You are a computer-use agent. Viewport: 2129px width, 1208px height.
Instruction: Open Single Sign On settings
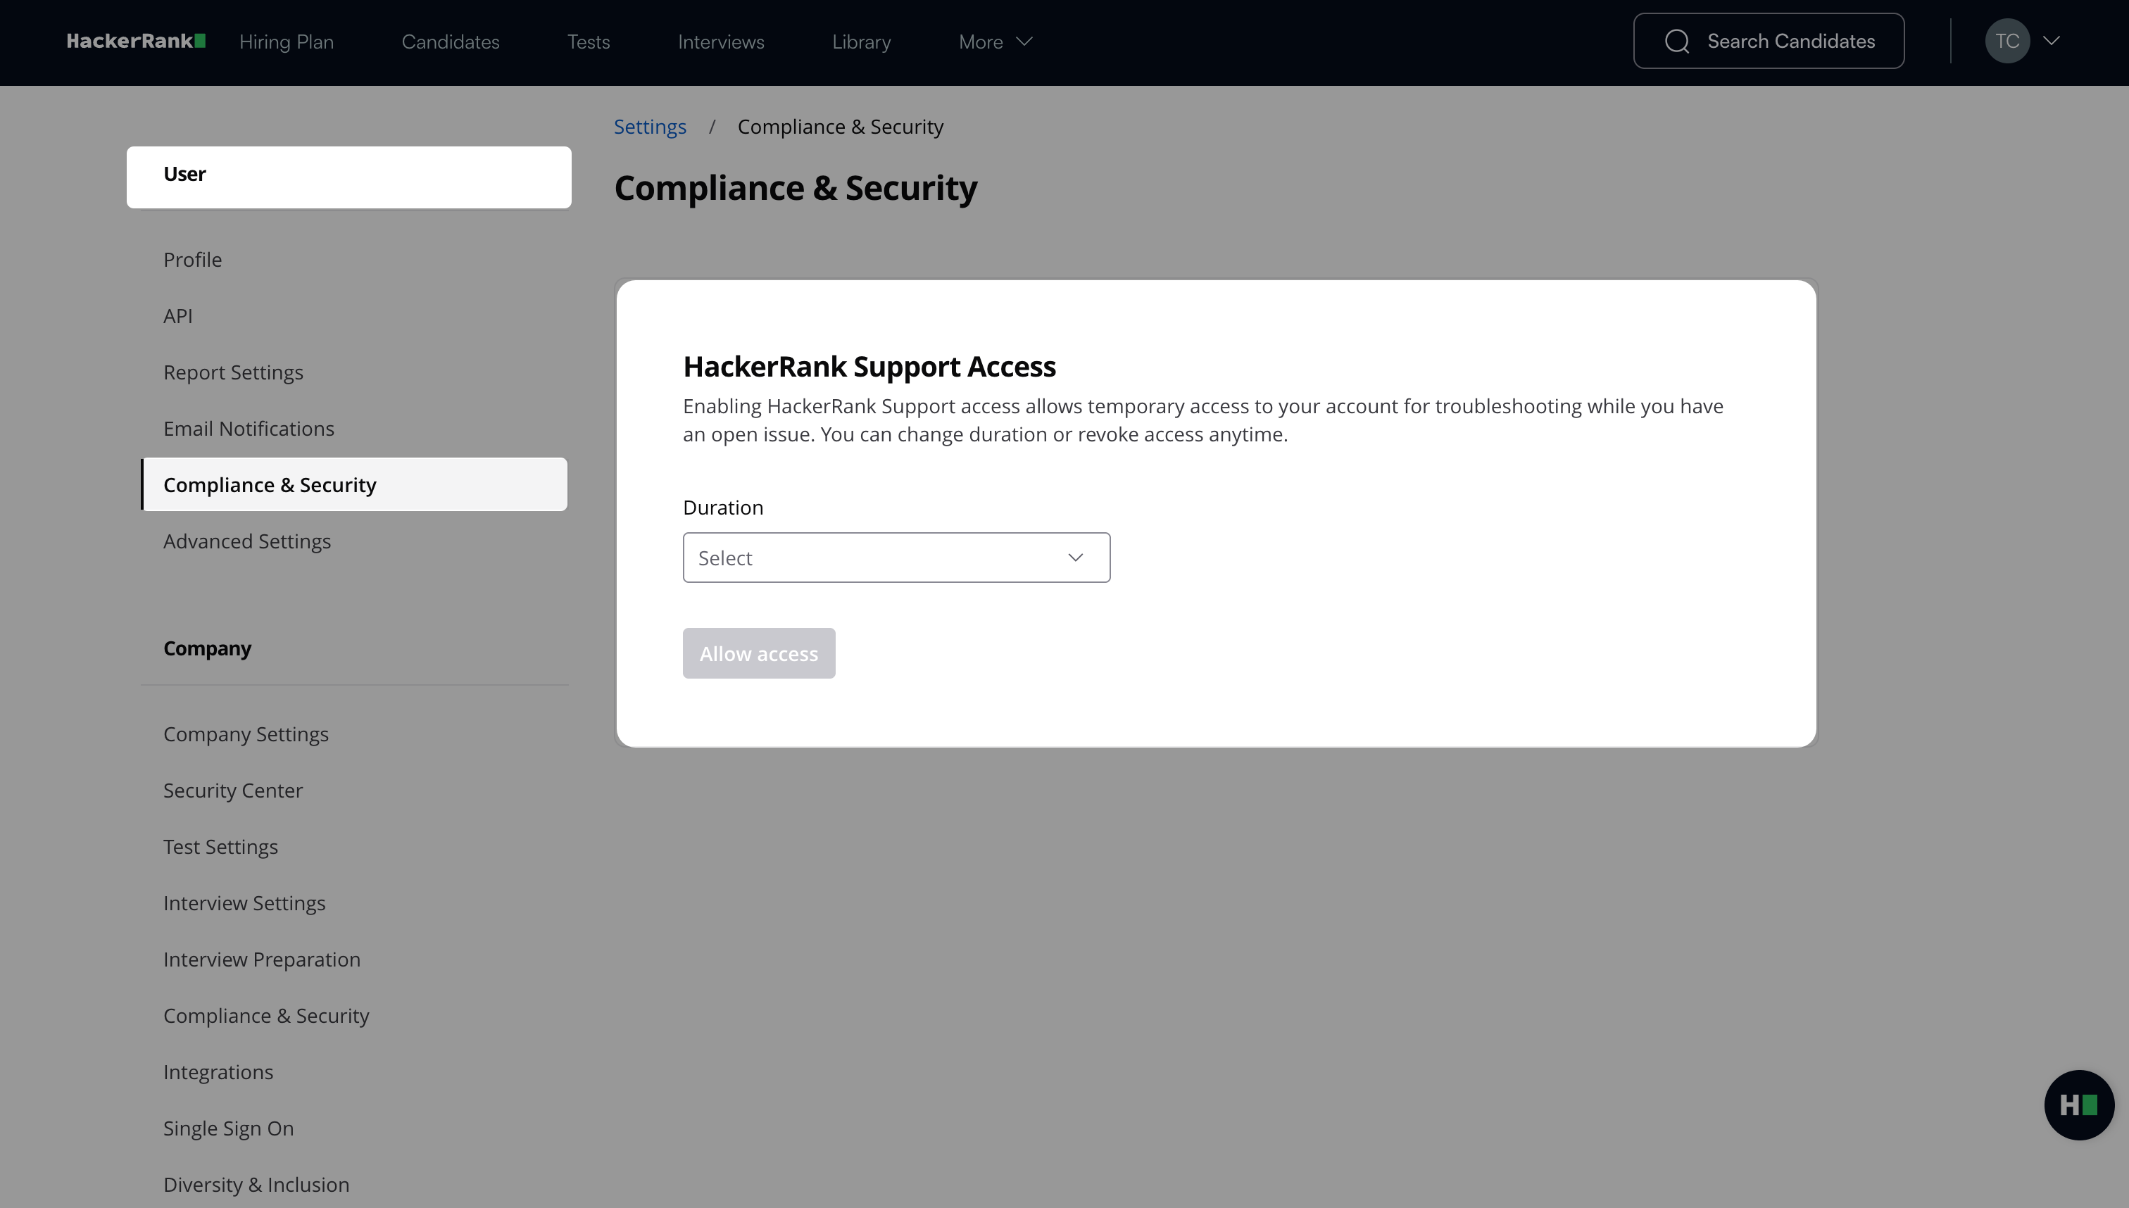point(228,1129)
